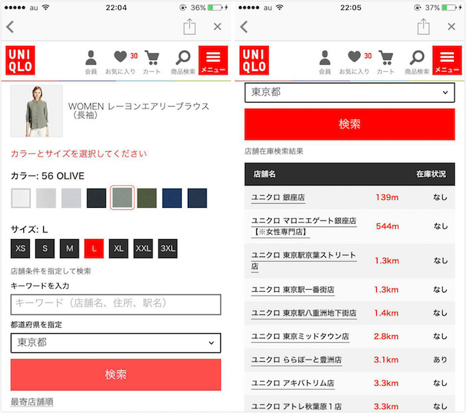The width and height of the screenshot is (466, 413).
Task: Select the blue swatch
Action: [172, 198]
